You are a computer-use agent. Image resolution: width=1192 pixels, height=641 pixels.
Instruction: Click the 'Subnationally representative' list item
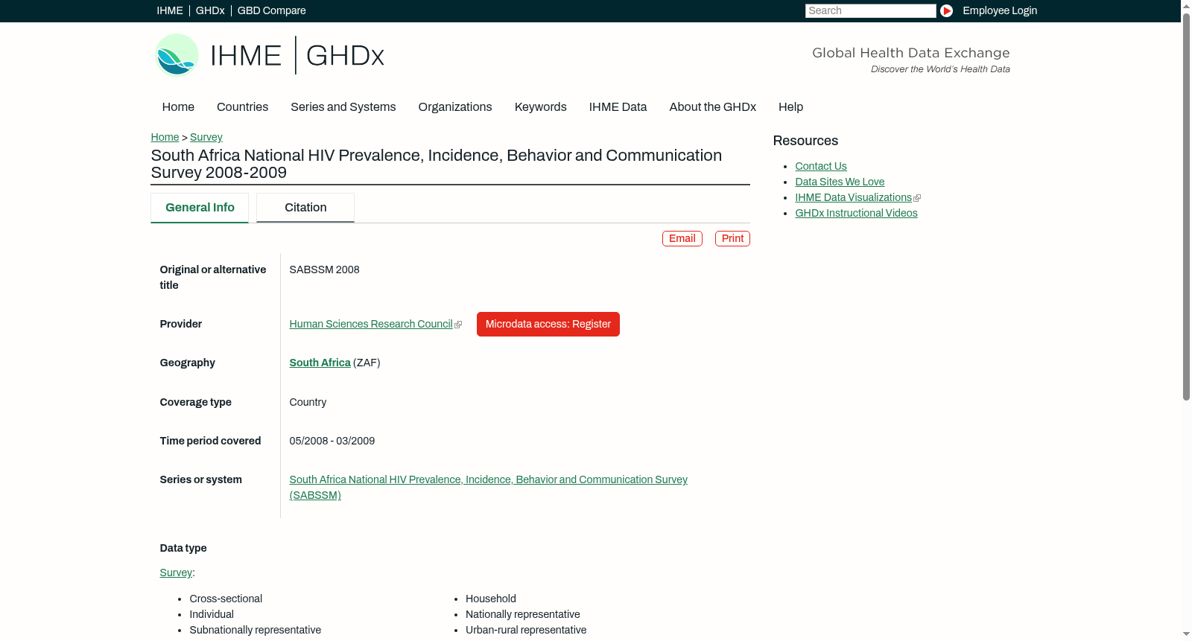(x=256, y=630)
